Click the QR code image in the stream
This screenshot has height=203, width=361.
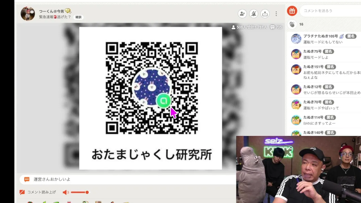click(x=152, y=88)
